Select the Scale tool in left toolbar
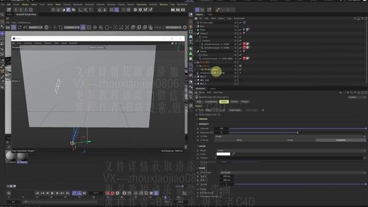 2,44
